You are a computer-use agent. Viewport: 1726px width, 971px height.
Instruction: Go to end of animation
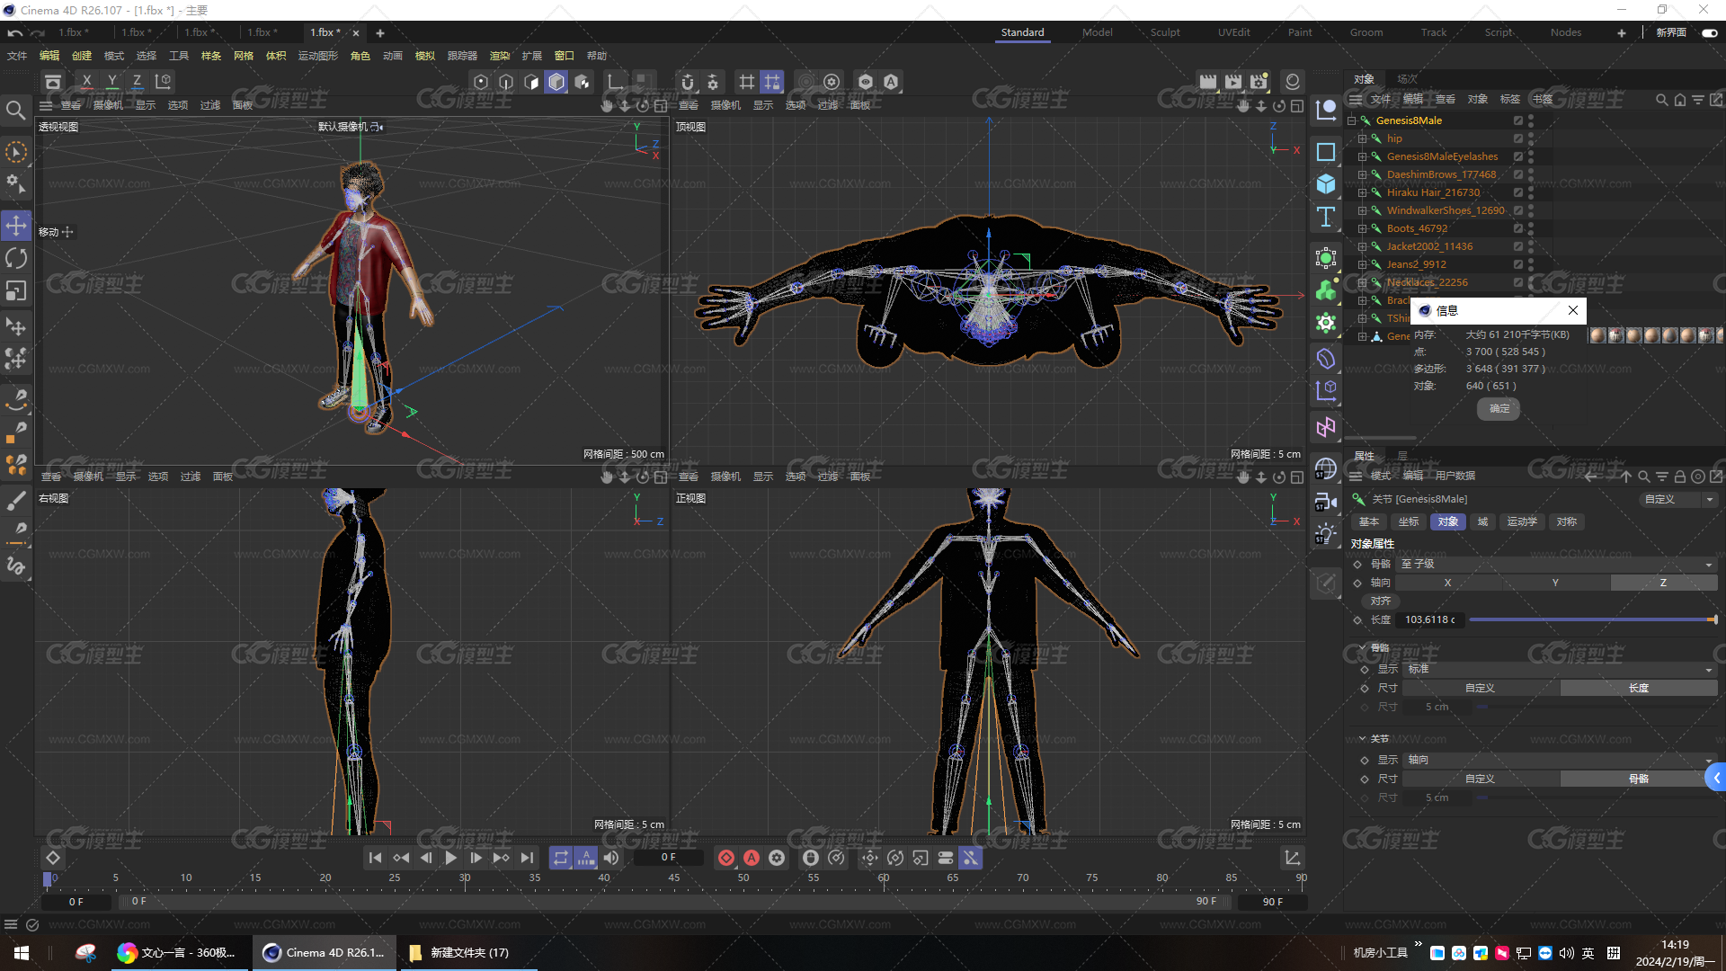[x=527, y=858]
